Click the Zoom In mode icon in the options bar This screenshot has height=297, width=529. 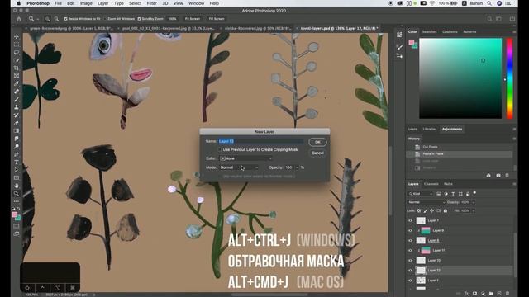point(47,19)
